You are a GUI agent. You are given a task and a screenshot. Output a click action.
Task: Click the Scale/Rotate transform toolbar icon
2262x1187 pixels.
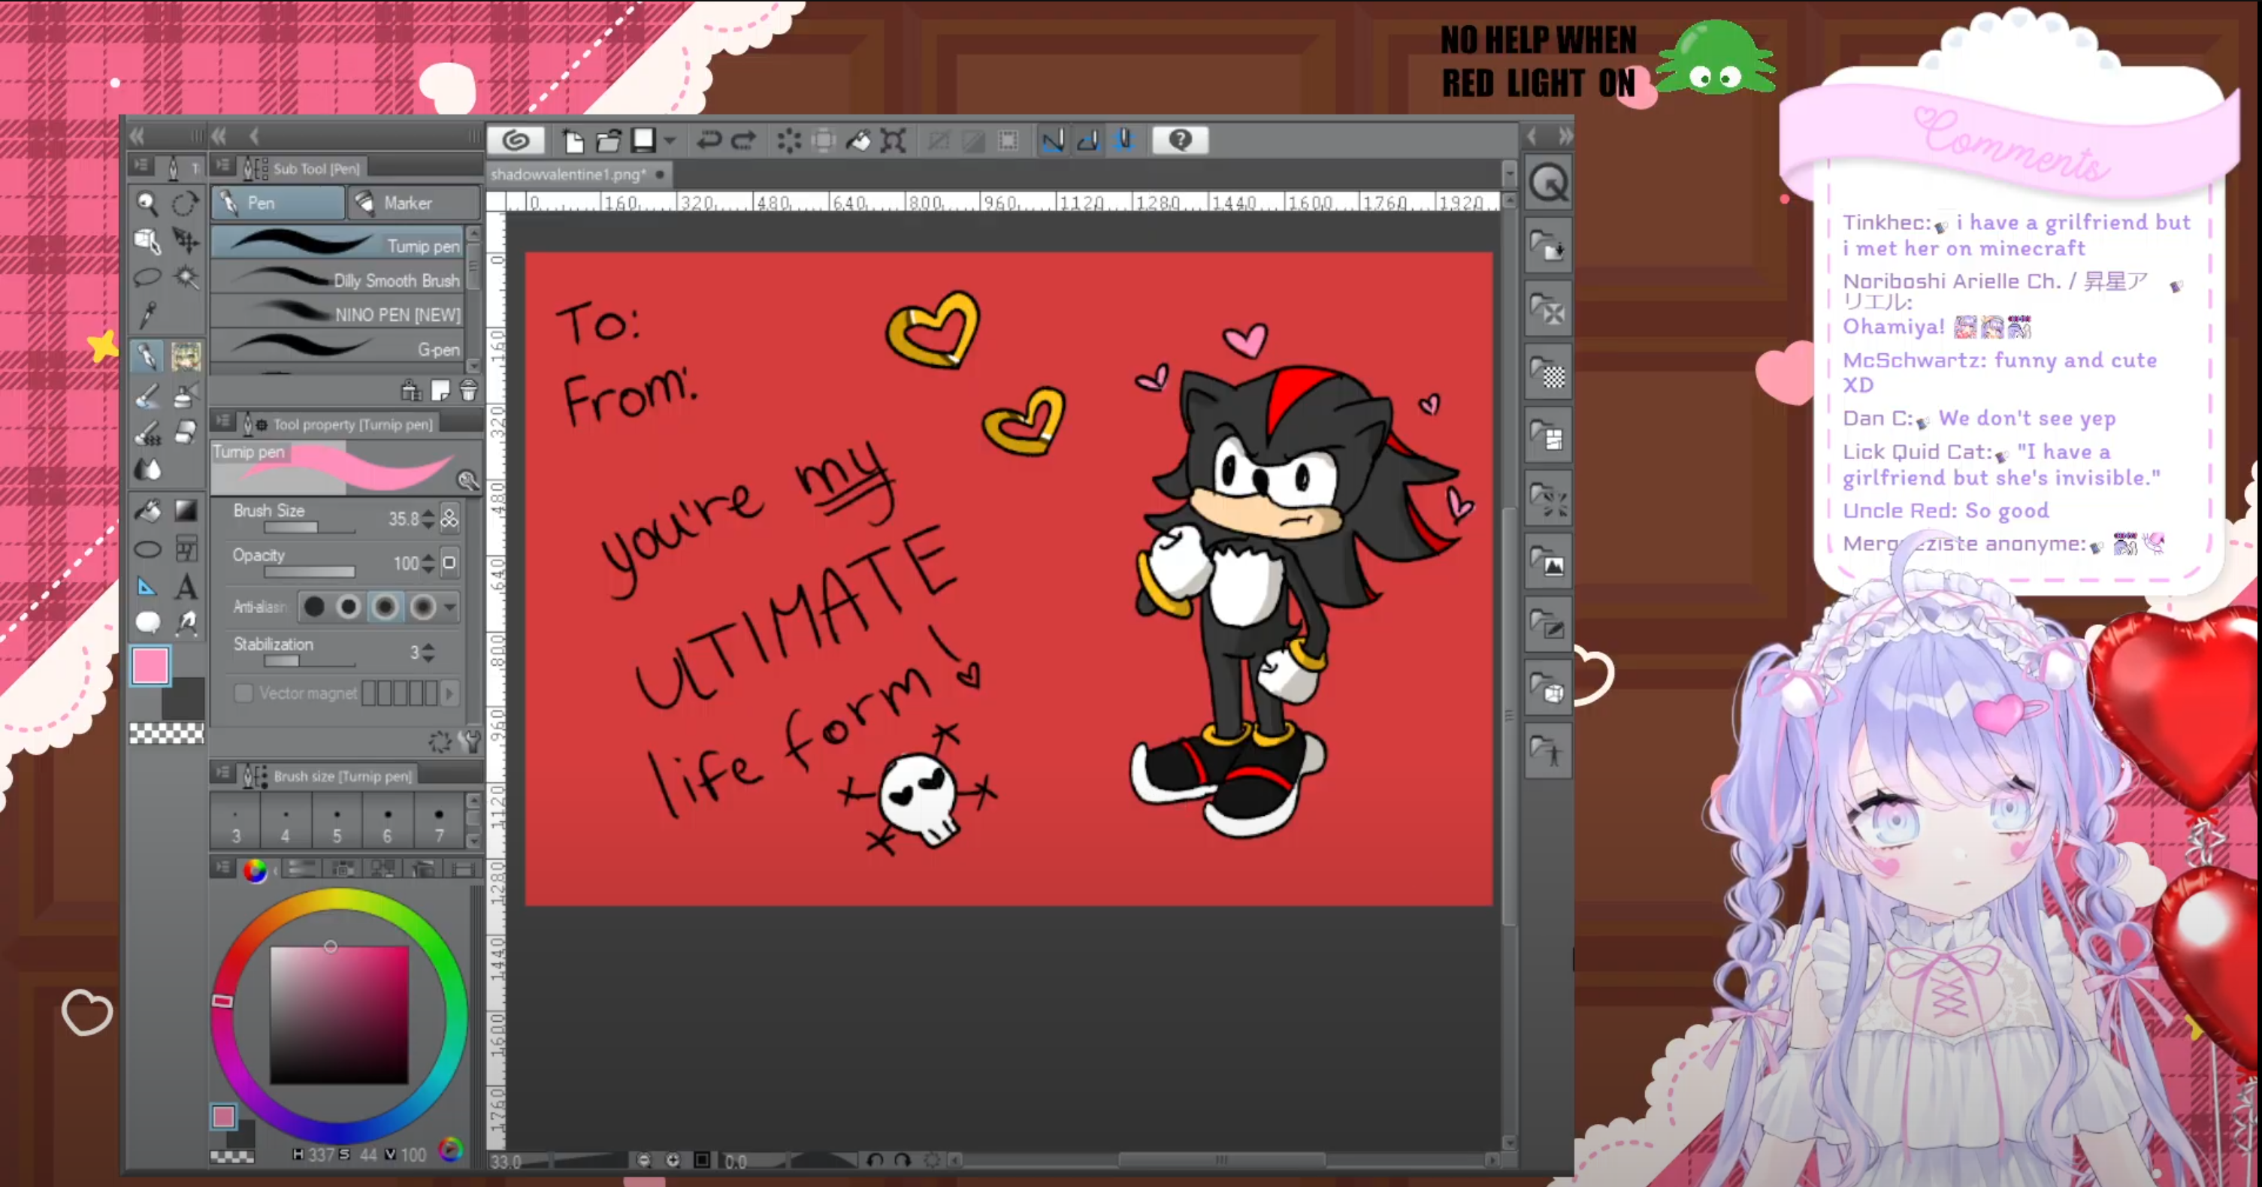coord(893,140)
